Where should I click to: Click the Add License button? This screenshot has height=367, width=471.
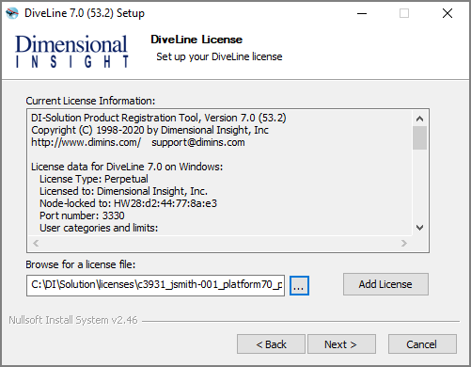pos(385,284)
